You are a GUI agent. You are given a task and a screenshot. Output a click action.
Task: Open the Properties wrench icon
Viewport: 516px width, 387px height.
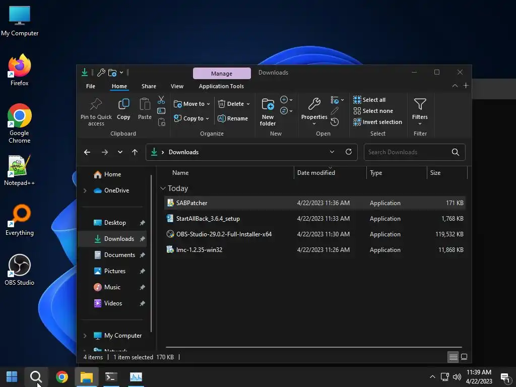pos(314,104)
